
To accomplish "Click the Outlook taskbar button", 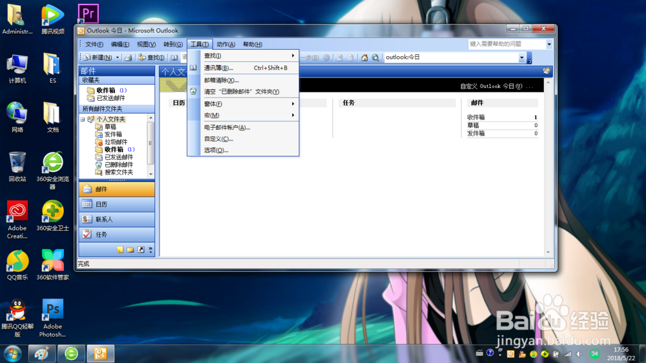I will click(101, 353).
